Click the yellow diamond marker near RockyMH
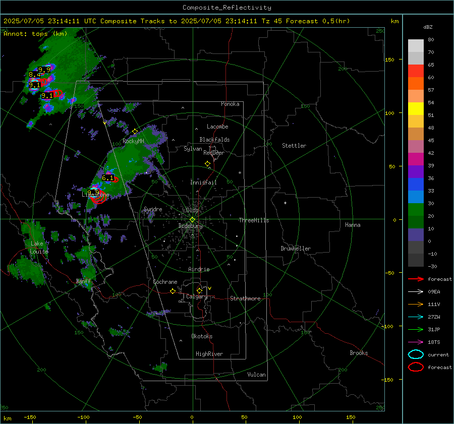Viewport: 454px width, 424px height. (x=135, y=132)
